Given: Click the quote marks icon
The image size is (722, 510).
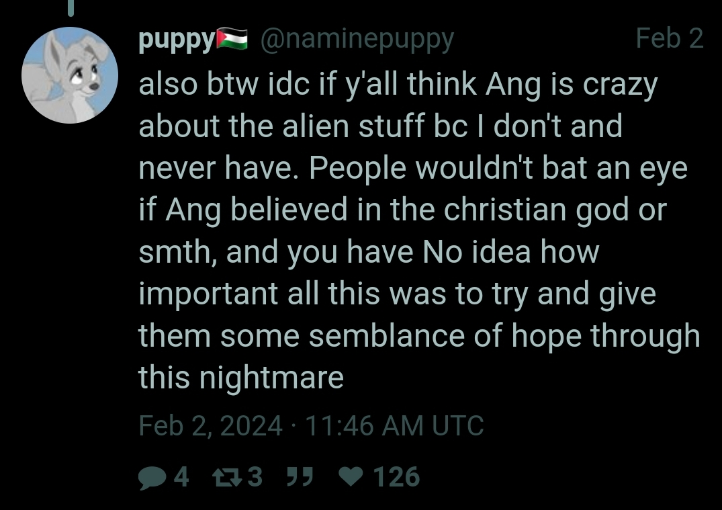Looking at the screenshot, I should click(300, 476).
